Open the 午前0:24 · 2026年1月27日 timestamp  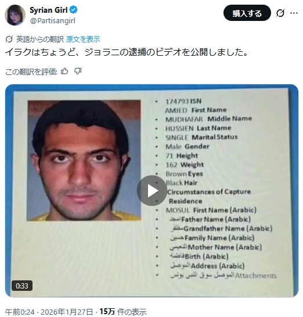(x=49, y=312)
